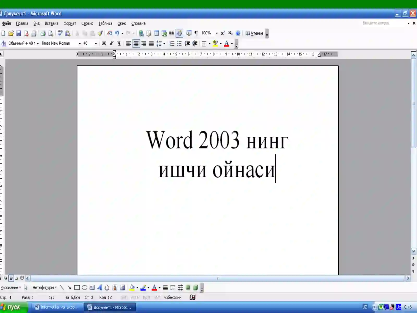The height and width of the screenshot is (313, 417).
Task: Open the Файл menu
Action: point(7,23)
